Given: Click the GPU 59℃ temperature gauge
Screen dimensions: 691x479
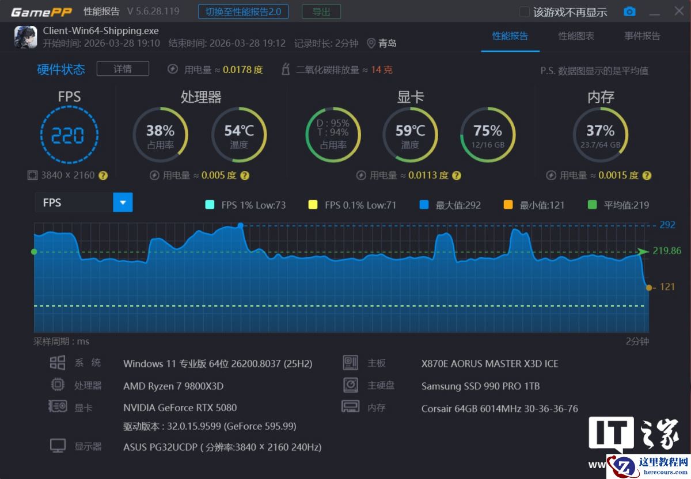Looking at the screenshot, I should 410,135.
